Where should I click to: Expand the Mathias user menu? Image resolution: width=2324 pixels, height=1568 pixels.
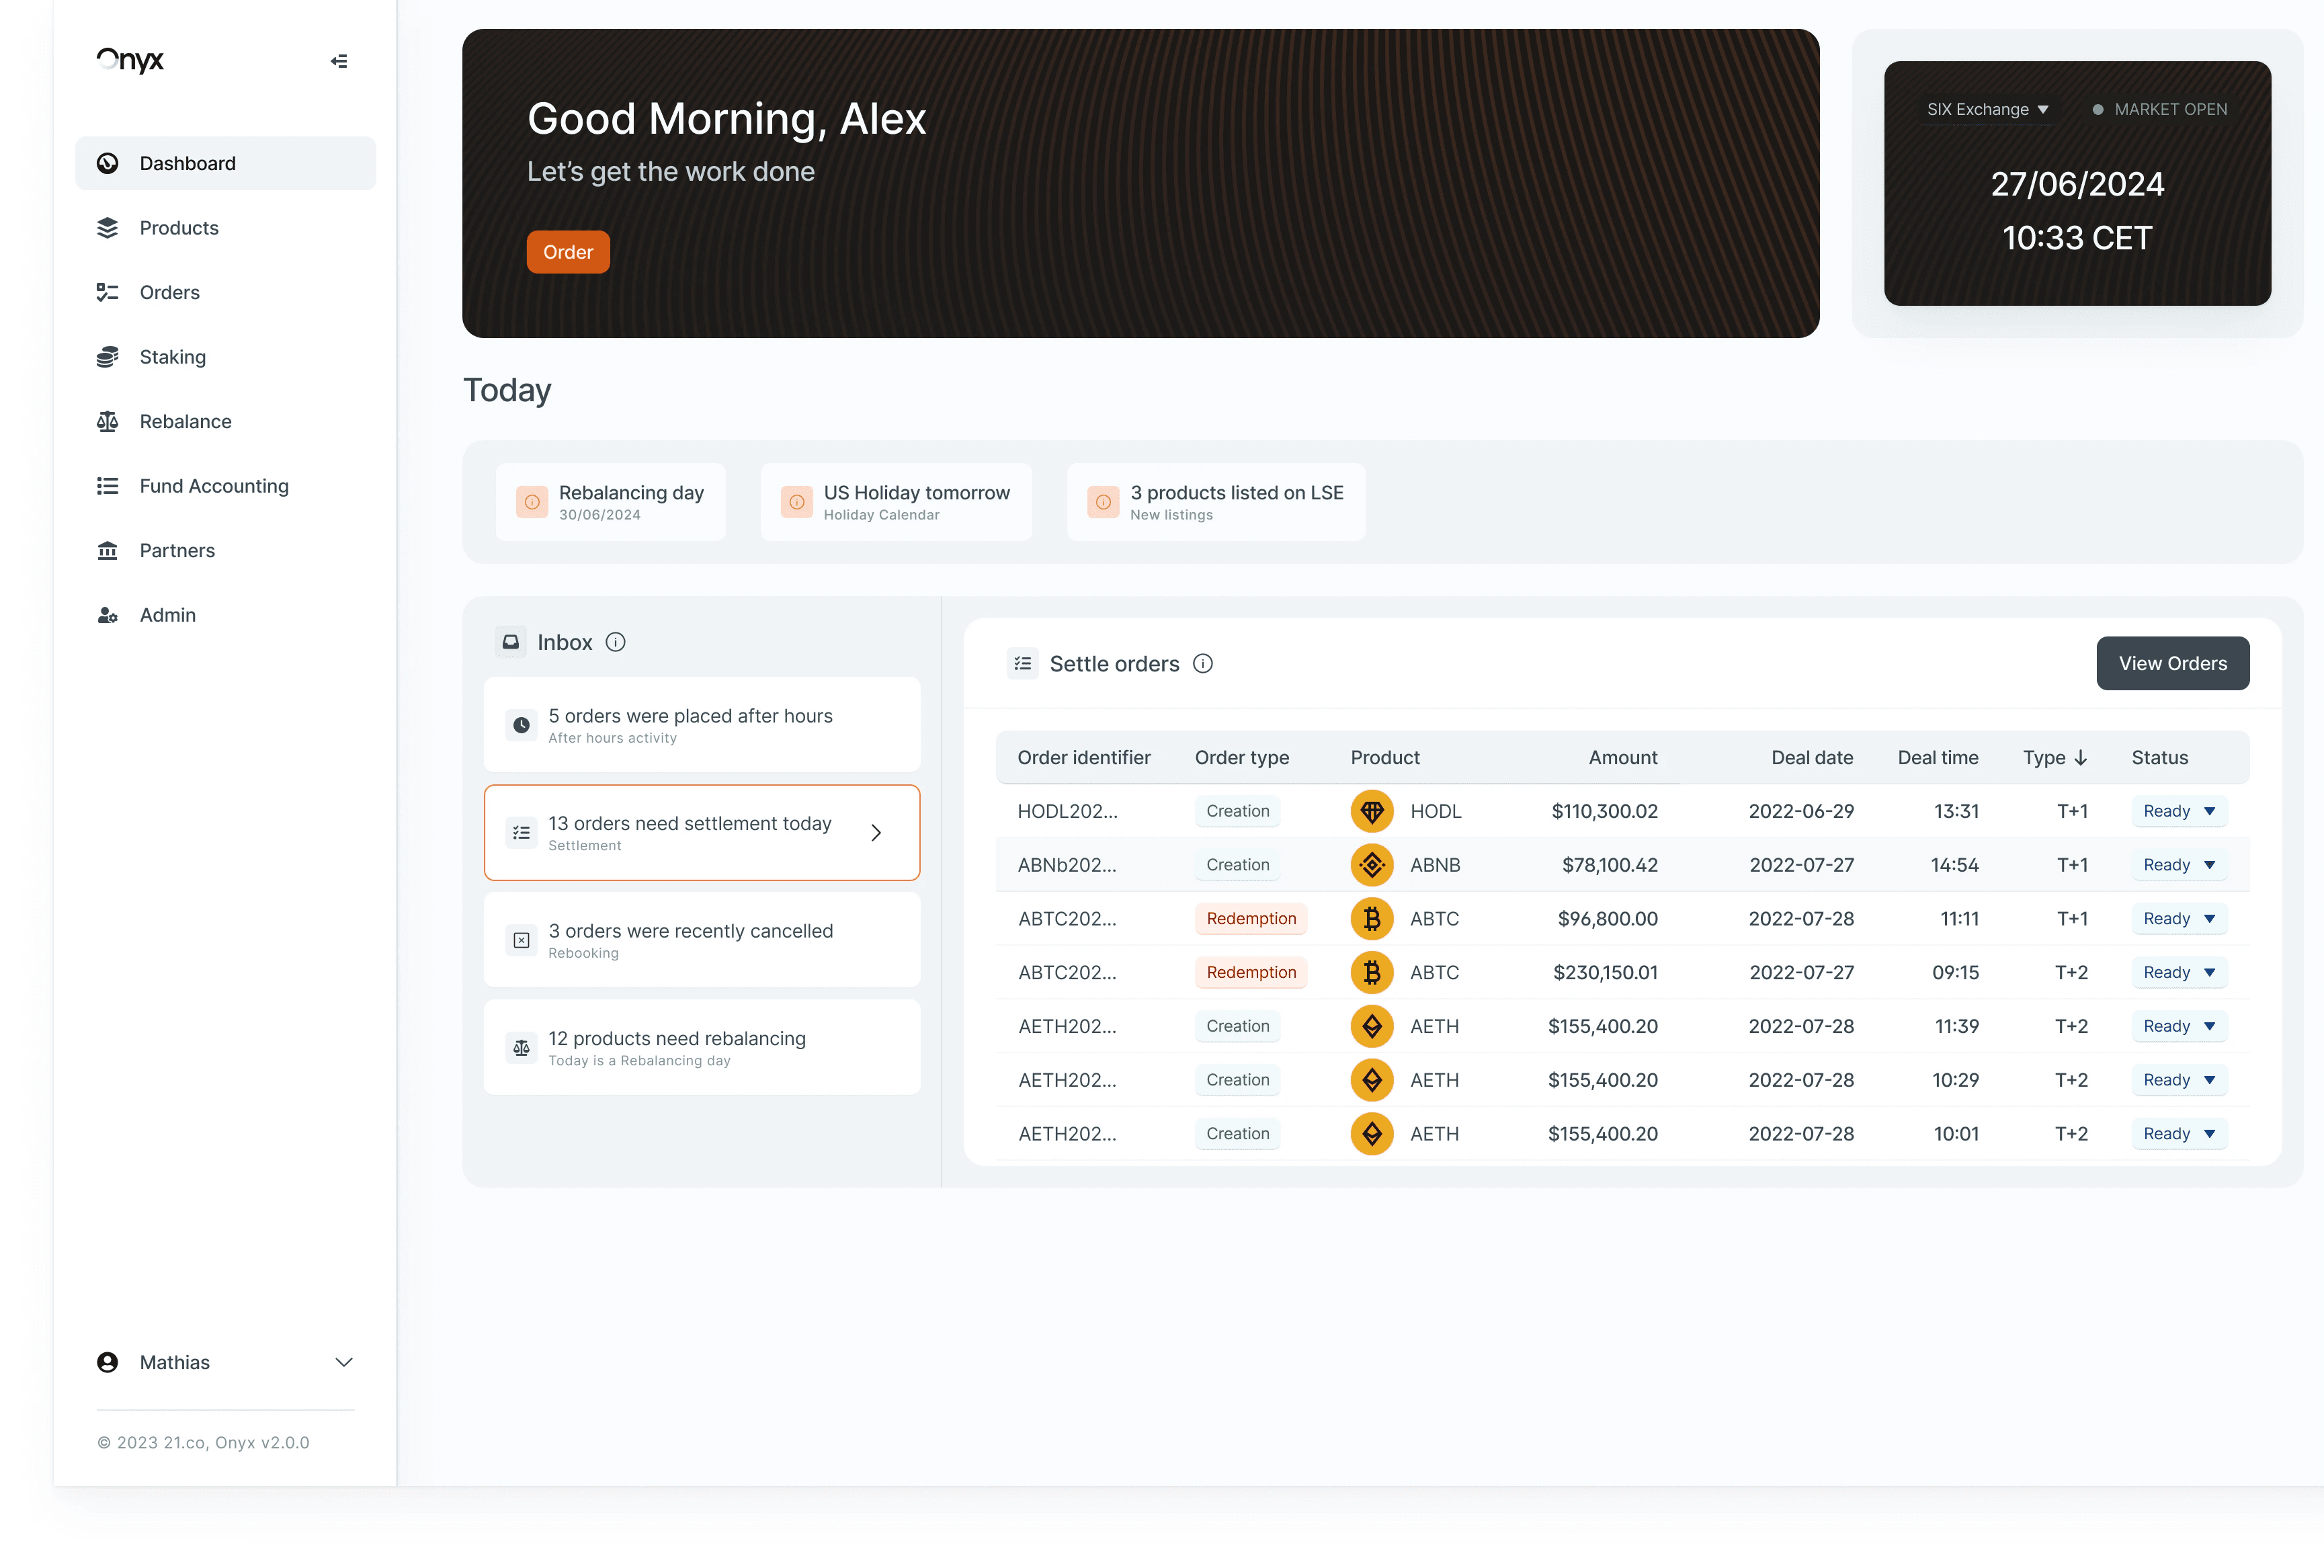coord(343,1362)
